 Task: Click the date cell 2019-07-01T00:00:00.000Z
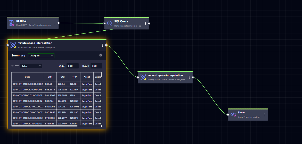click(28, 84)
